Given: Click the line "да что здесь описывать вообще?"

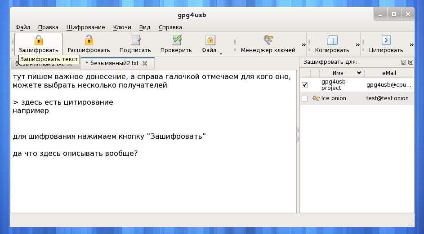Looking at the screenshot, I should point(75,154).
